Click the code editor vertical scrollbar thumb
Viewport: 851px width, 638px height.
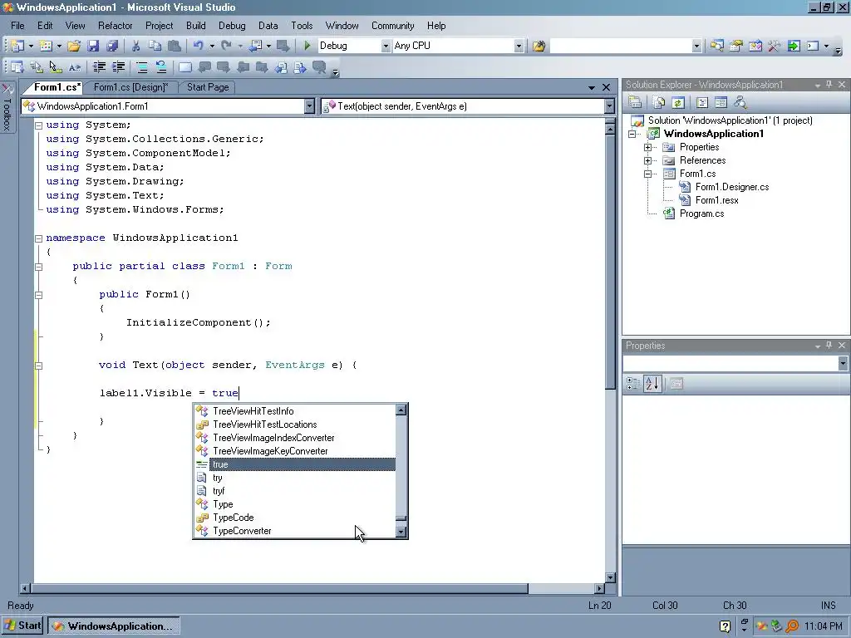609,263
